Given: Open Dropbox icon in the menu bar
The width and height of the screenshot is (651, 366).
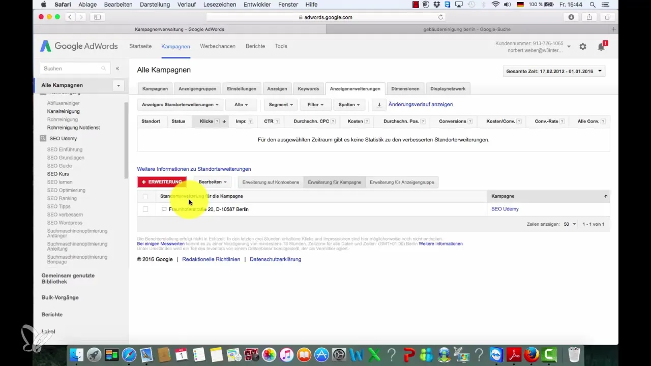Looking at the screenshot, I should pos(436,5).
